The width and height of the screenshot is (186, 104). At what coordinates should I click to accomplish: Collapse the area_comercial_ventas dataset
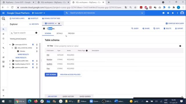tap(12, 48)
